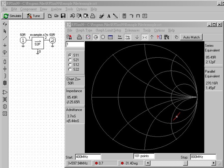Open File menu in main window
This screenshot has height=168, width=224.
5,9
